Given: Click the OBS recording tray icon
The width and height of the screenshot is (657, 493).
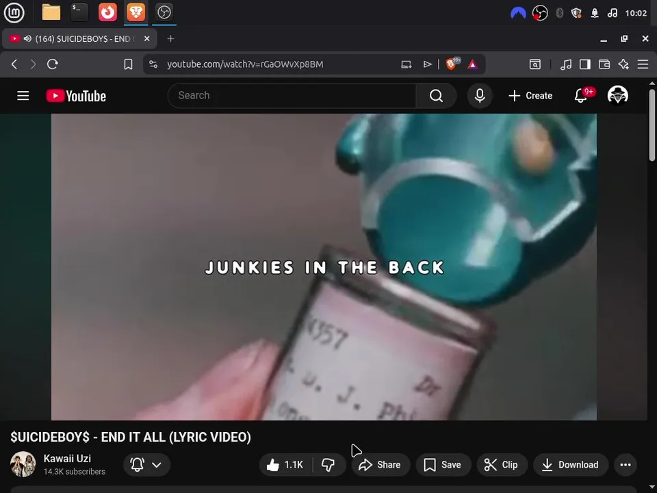Looking at the screenshot, I should pos(540,13).
